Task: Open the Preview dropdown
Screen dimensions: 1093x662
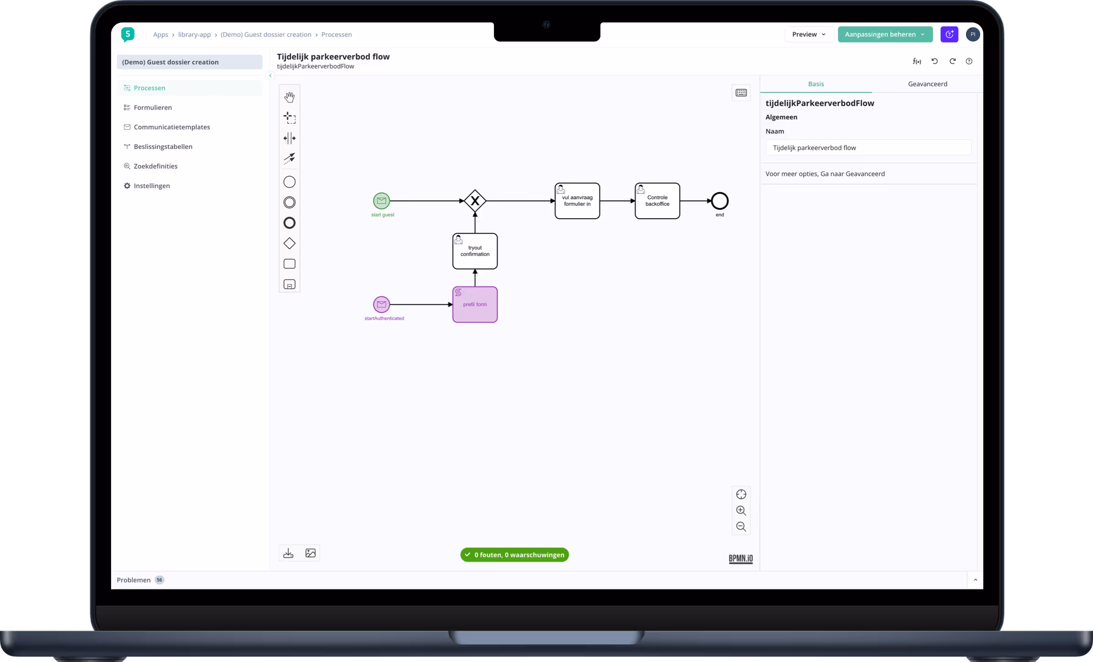Action: click(809, 34)
